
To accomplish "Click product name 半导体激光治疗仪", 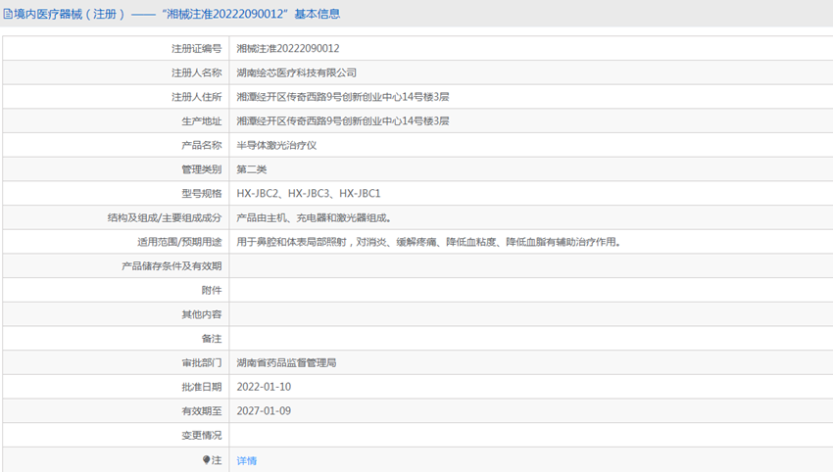I will coord(276,145).
